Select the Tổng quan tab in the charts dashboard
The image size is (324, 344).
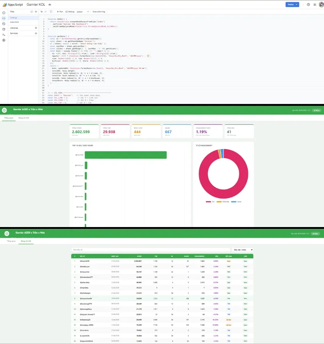[9, 118]
